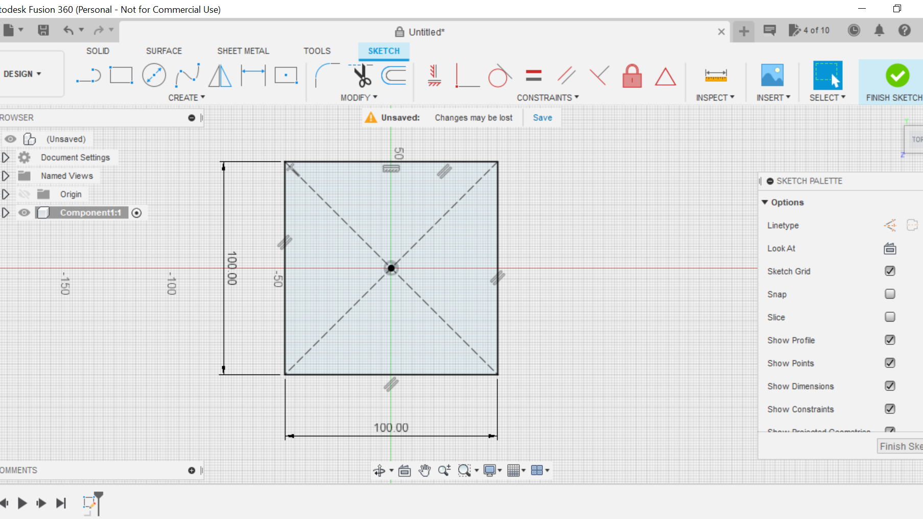Enable the Snap option
Viewport: 923px width, 519px height.
tap(890, 294)
